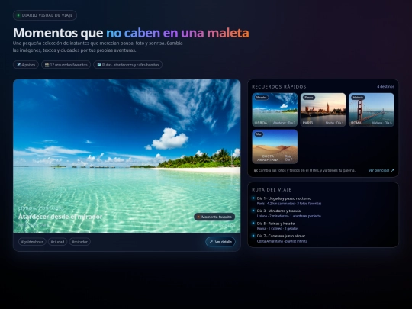
Task: Click the 'RECUERDOS RÁPIDOS' panel title
Action: click(x=279, y=87)
